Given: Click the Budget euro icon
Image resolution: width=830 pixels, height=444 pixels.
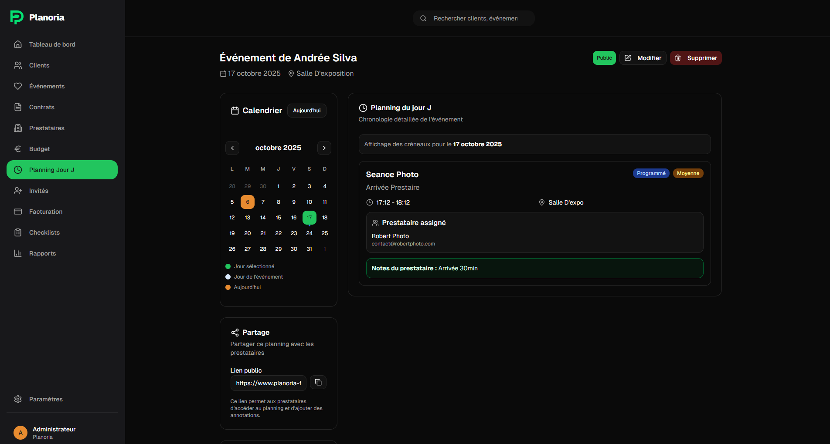Looking at the screenshot, I should coord(18,149).
